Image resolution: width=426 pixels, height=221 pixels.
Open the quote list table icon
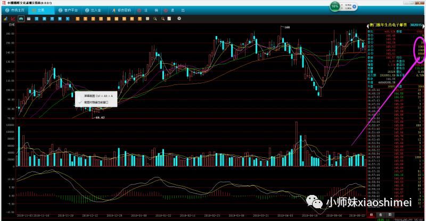point(29,19)
